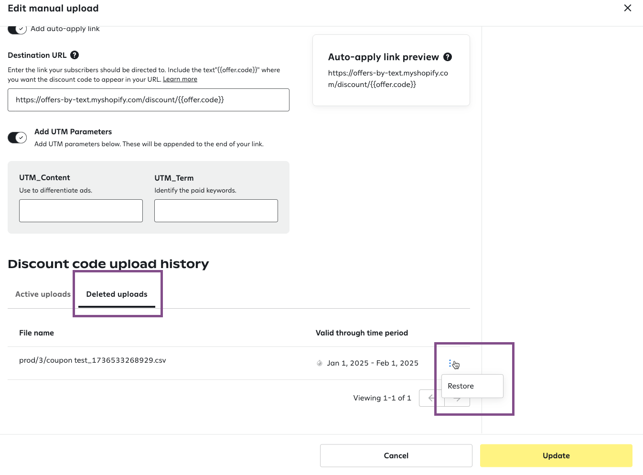
Task: Choose Restore from the row menu
Action: [x=461, y=386]
